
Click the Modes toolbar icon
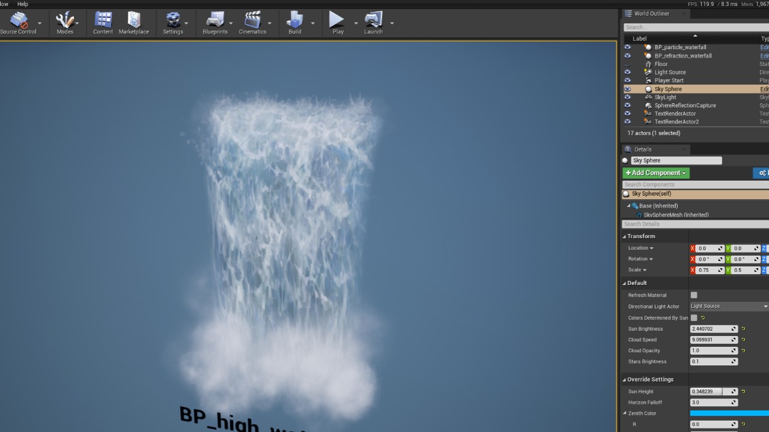pos(65,23)
